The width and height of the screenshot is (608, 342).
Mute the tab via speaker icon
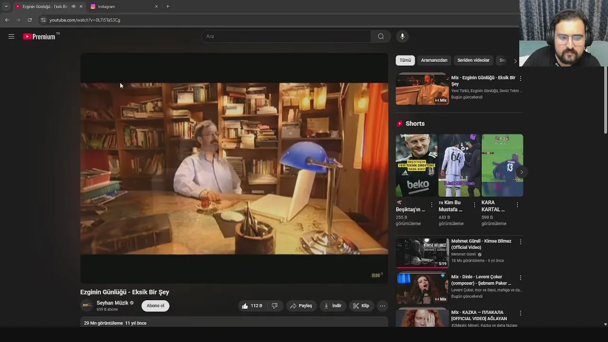73,7
